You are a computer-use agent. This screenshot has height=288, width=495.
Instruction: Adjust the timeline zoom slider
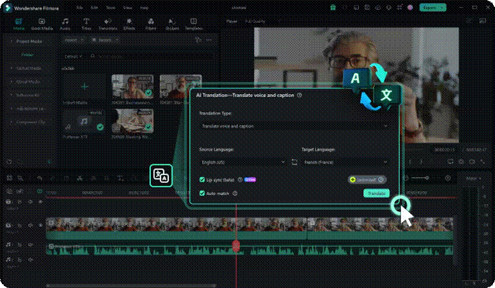pos(420,178)
